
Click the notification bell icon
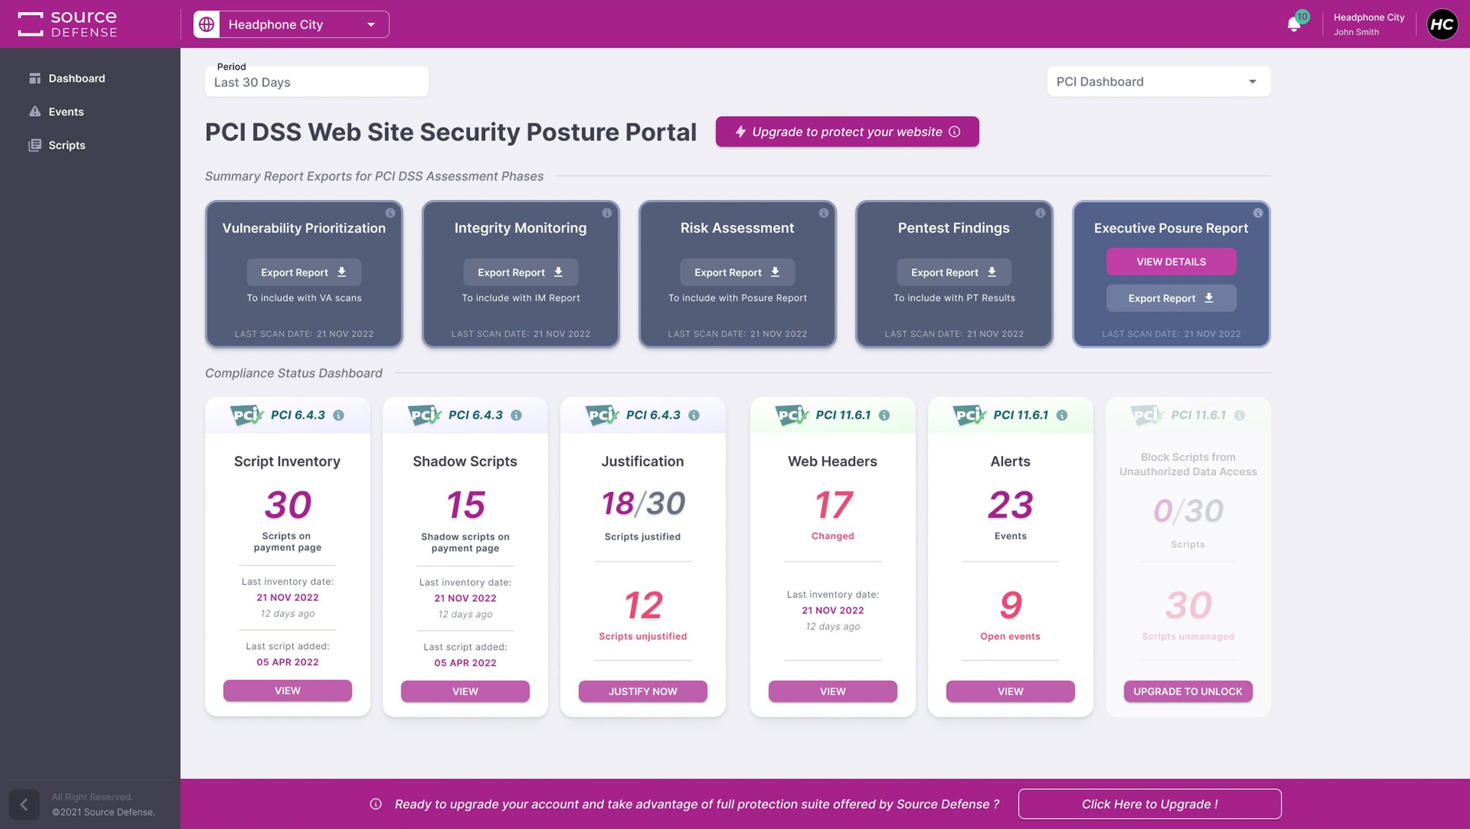point(1293,25)
